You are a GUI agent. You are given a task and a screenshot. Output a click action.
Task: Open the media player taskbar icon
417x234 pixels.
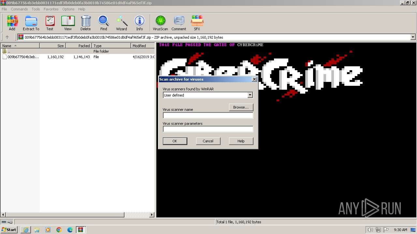tap(48, 230)
